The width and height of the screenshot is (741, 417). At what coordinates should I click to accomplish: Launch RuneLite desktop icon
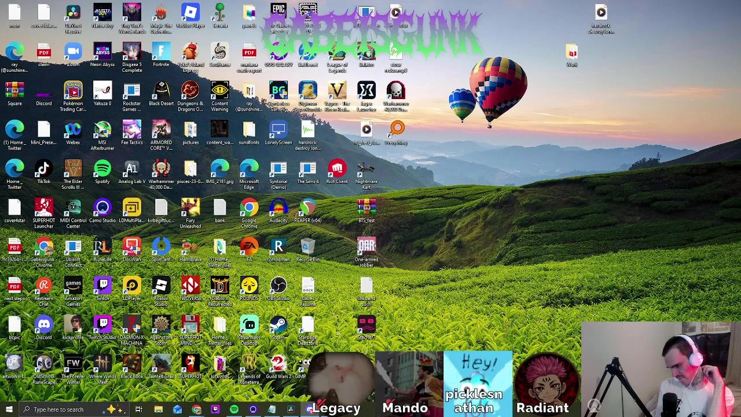point(102,250)
